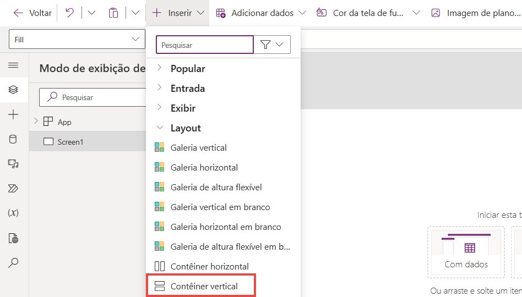Click the Adicionar dados button
Viewport: 522px width, 297px height.
[260, 13]
